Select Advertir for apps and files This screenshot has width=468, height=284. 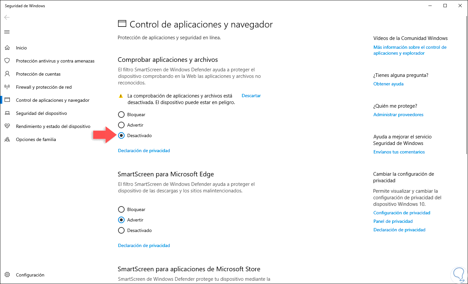(x=121, y=125)
